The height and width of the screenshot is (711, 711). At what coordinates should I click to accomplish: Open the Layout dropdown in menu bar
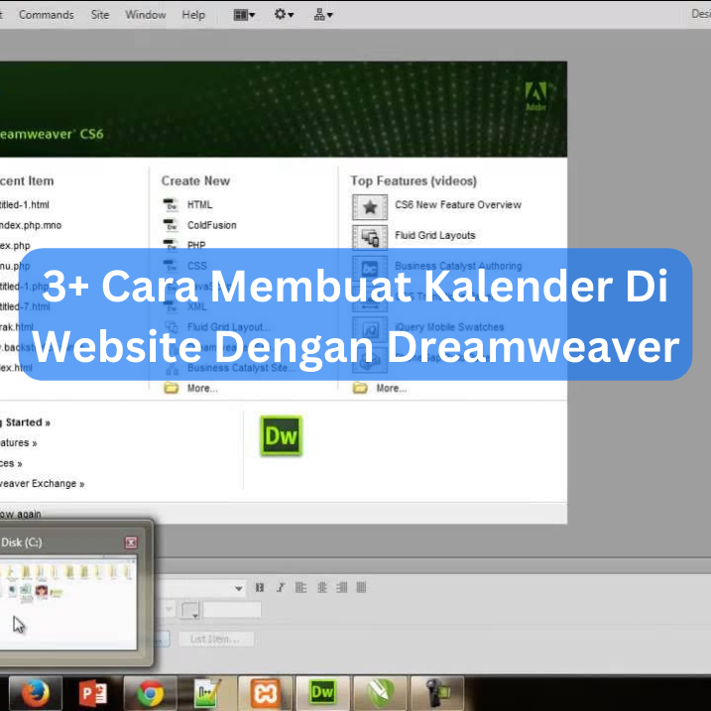click(244, 15)
